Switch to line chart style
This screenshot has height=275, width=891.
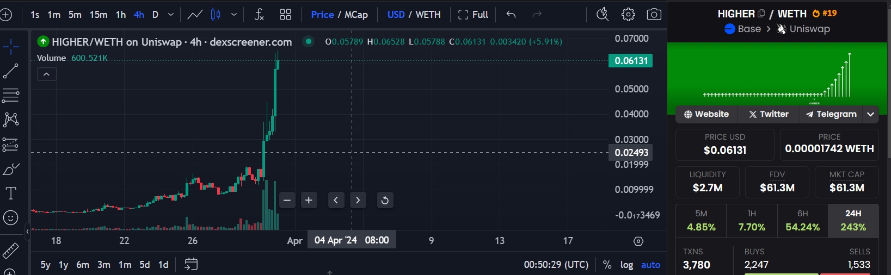click(x=195, y=15)
